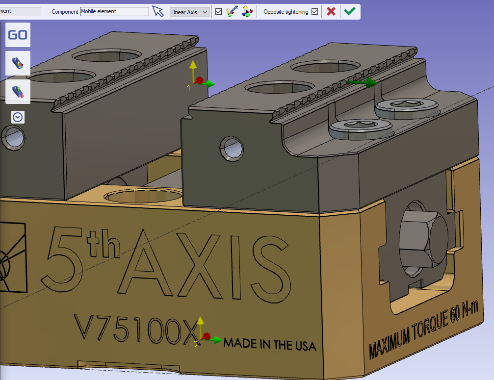Cancel with the red X icon
Screen dimensions: 494x380
point(331,11)
